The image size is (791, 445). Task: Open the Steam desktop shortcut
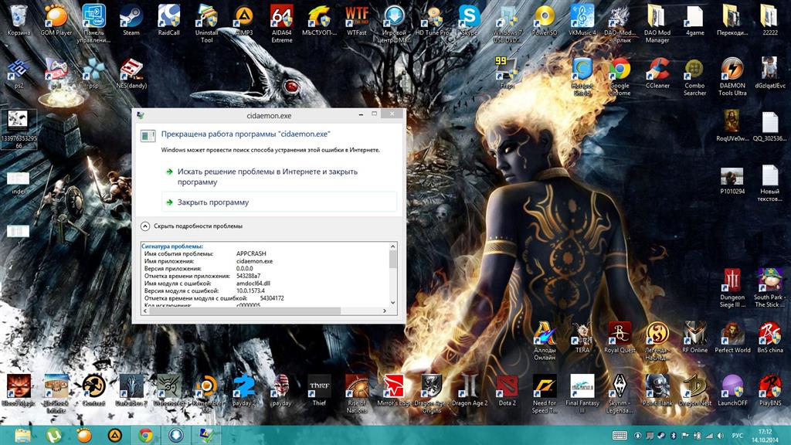(x=131, y=20)
